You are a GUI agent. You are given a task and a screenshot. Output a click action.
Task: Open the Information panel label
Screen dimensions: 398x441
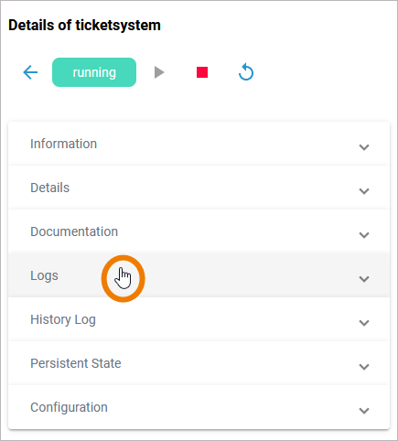tap(63, 144)
